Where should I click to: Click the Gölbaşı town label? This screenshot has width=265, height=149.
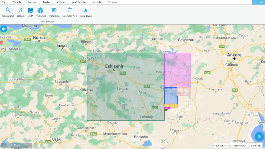click(x=232, y=65)
